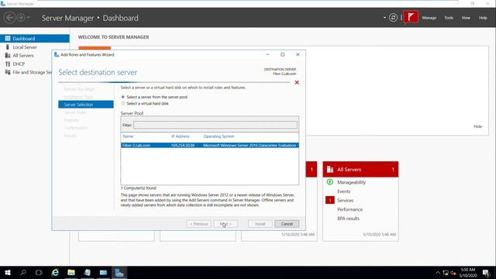Open the Windows Start menu
Screen dimensions: 496x279
(8, 272)
